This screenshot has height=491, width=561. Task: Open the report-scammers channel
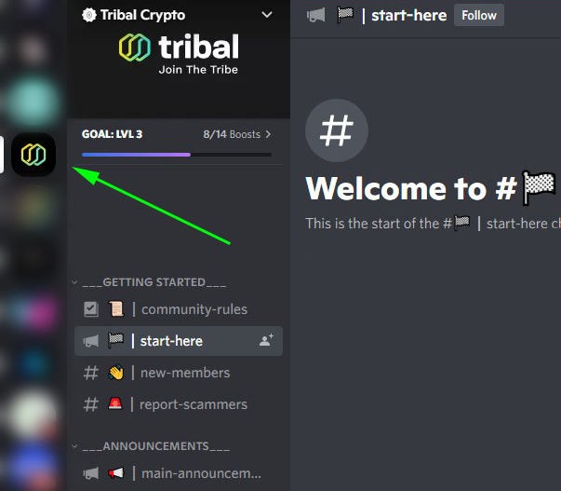point(179,404)
